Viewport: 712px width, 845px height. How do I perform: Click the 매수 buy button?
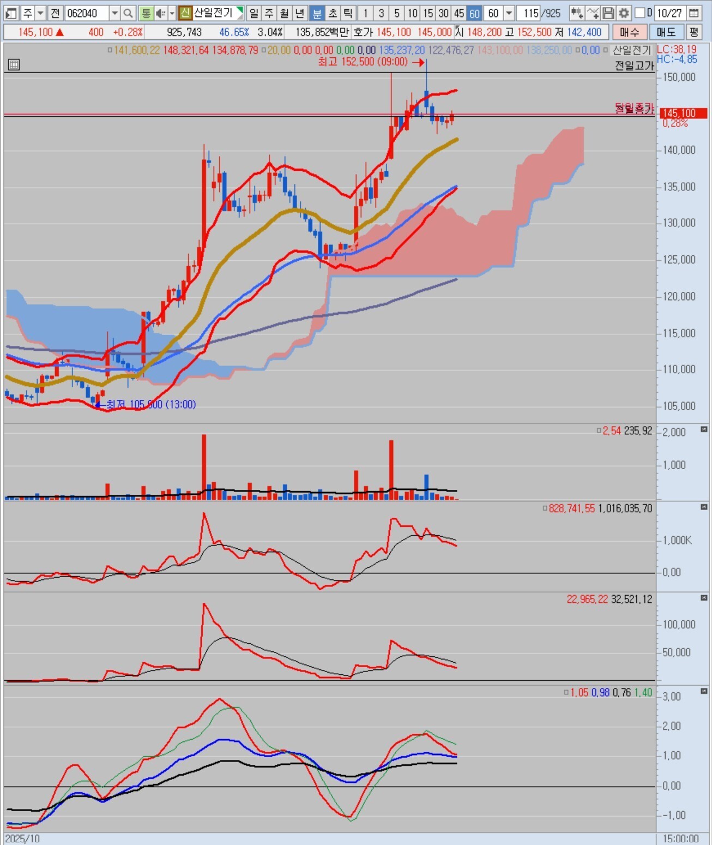(630, 32)
